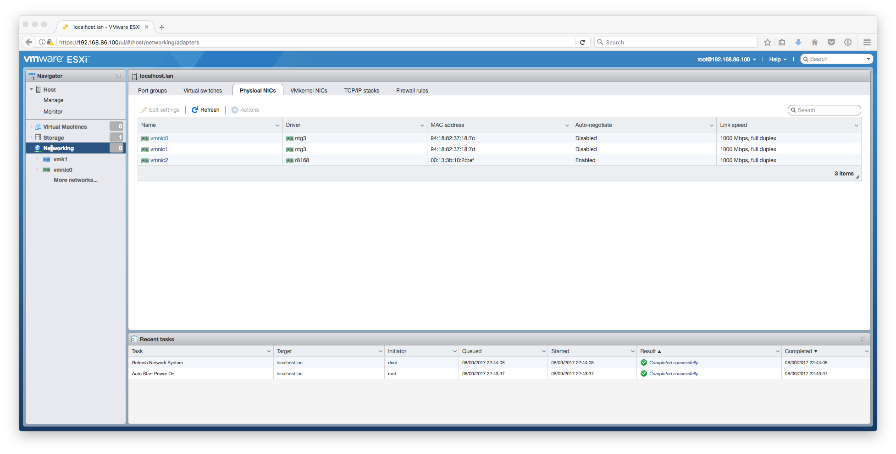Image resolution: width=896 pixels, height=454 pixels.
Task: Click the vmk1 adapter icon in Navigator
Action: (x=46, y=159)
